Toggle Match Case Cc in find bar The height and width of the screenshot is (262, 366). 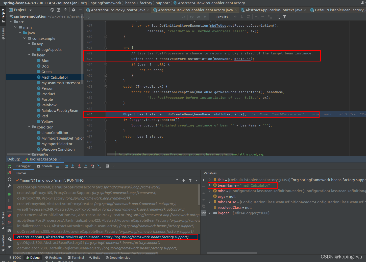pyautogui.click(x=192, y=17)
